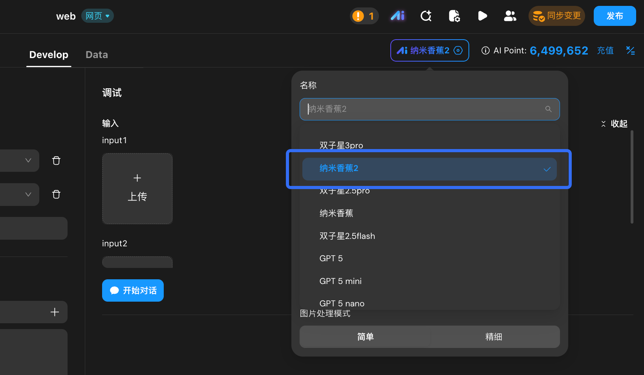
Task: Open the collaborators people icon
Action: 510,16
